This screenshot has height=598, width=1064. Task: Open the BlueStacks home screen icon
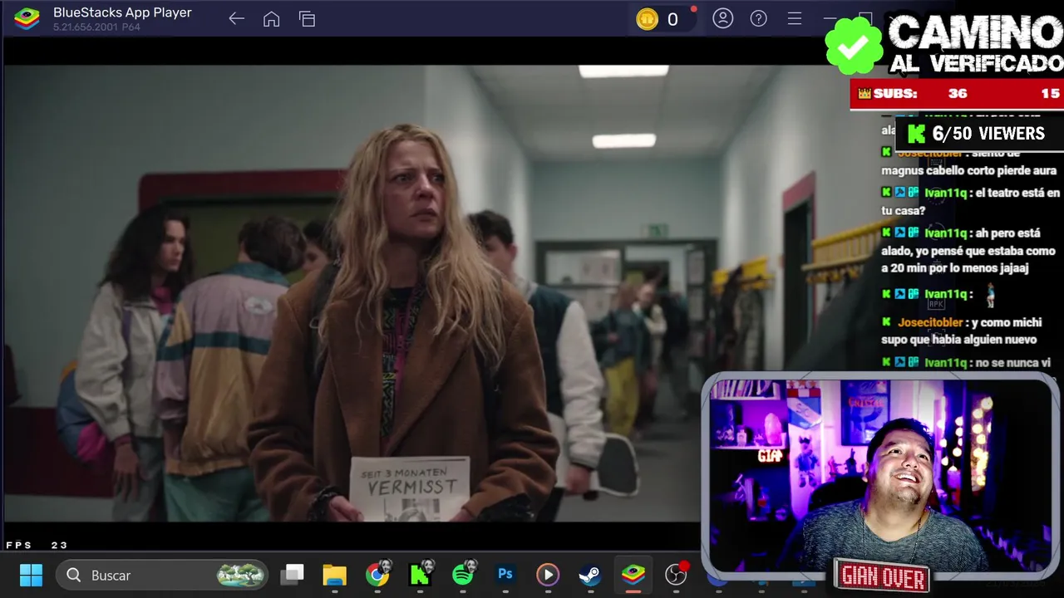(x=272, y=18)
